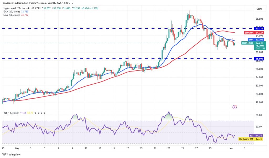269x158 pixels.
Task: Click the TradingView logo icon
Action: [4, 154]
